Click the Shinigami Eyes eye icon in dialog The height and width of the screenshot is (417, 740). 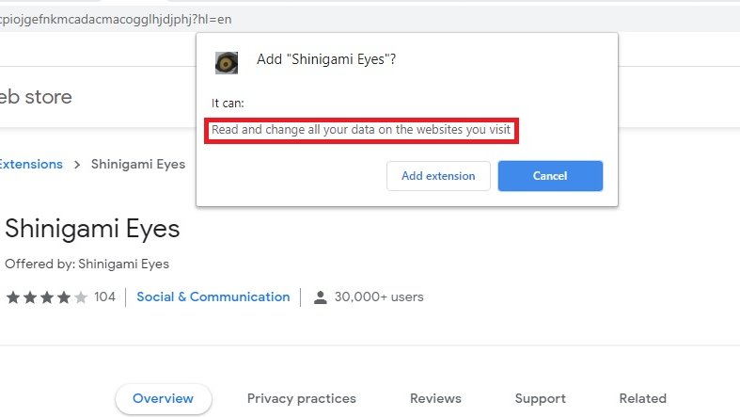click(227, 63)
